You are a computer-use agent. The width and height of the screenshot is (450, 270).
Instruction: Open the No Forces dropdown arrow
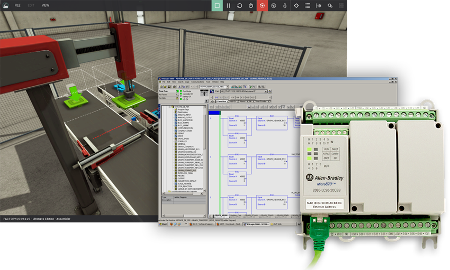click(177, 95)
